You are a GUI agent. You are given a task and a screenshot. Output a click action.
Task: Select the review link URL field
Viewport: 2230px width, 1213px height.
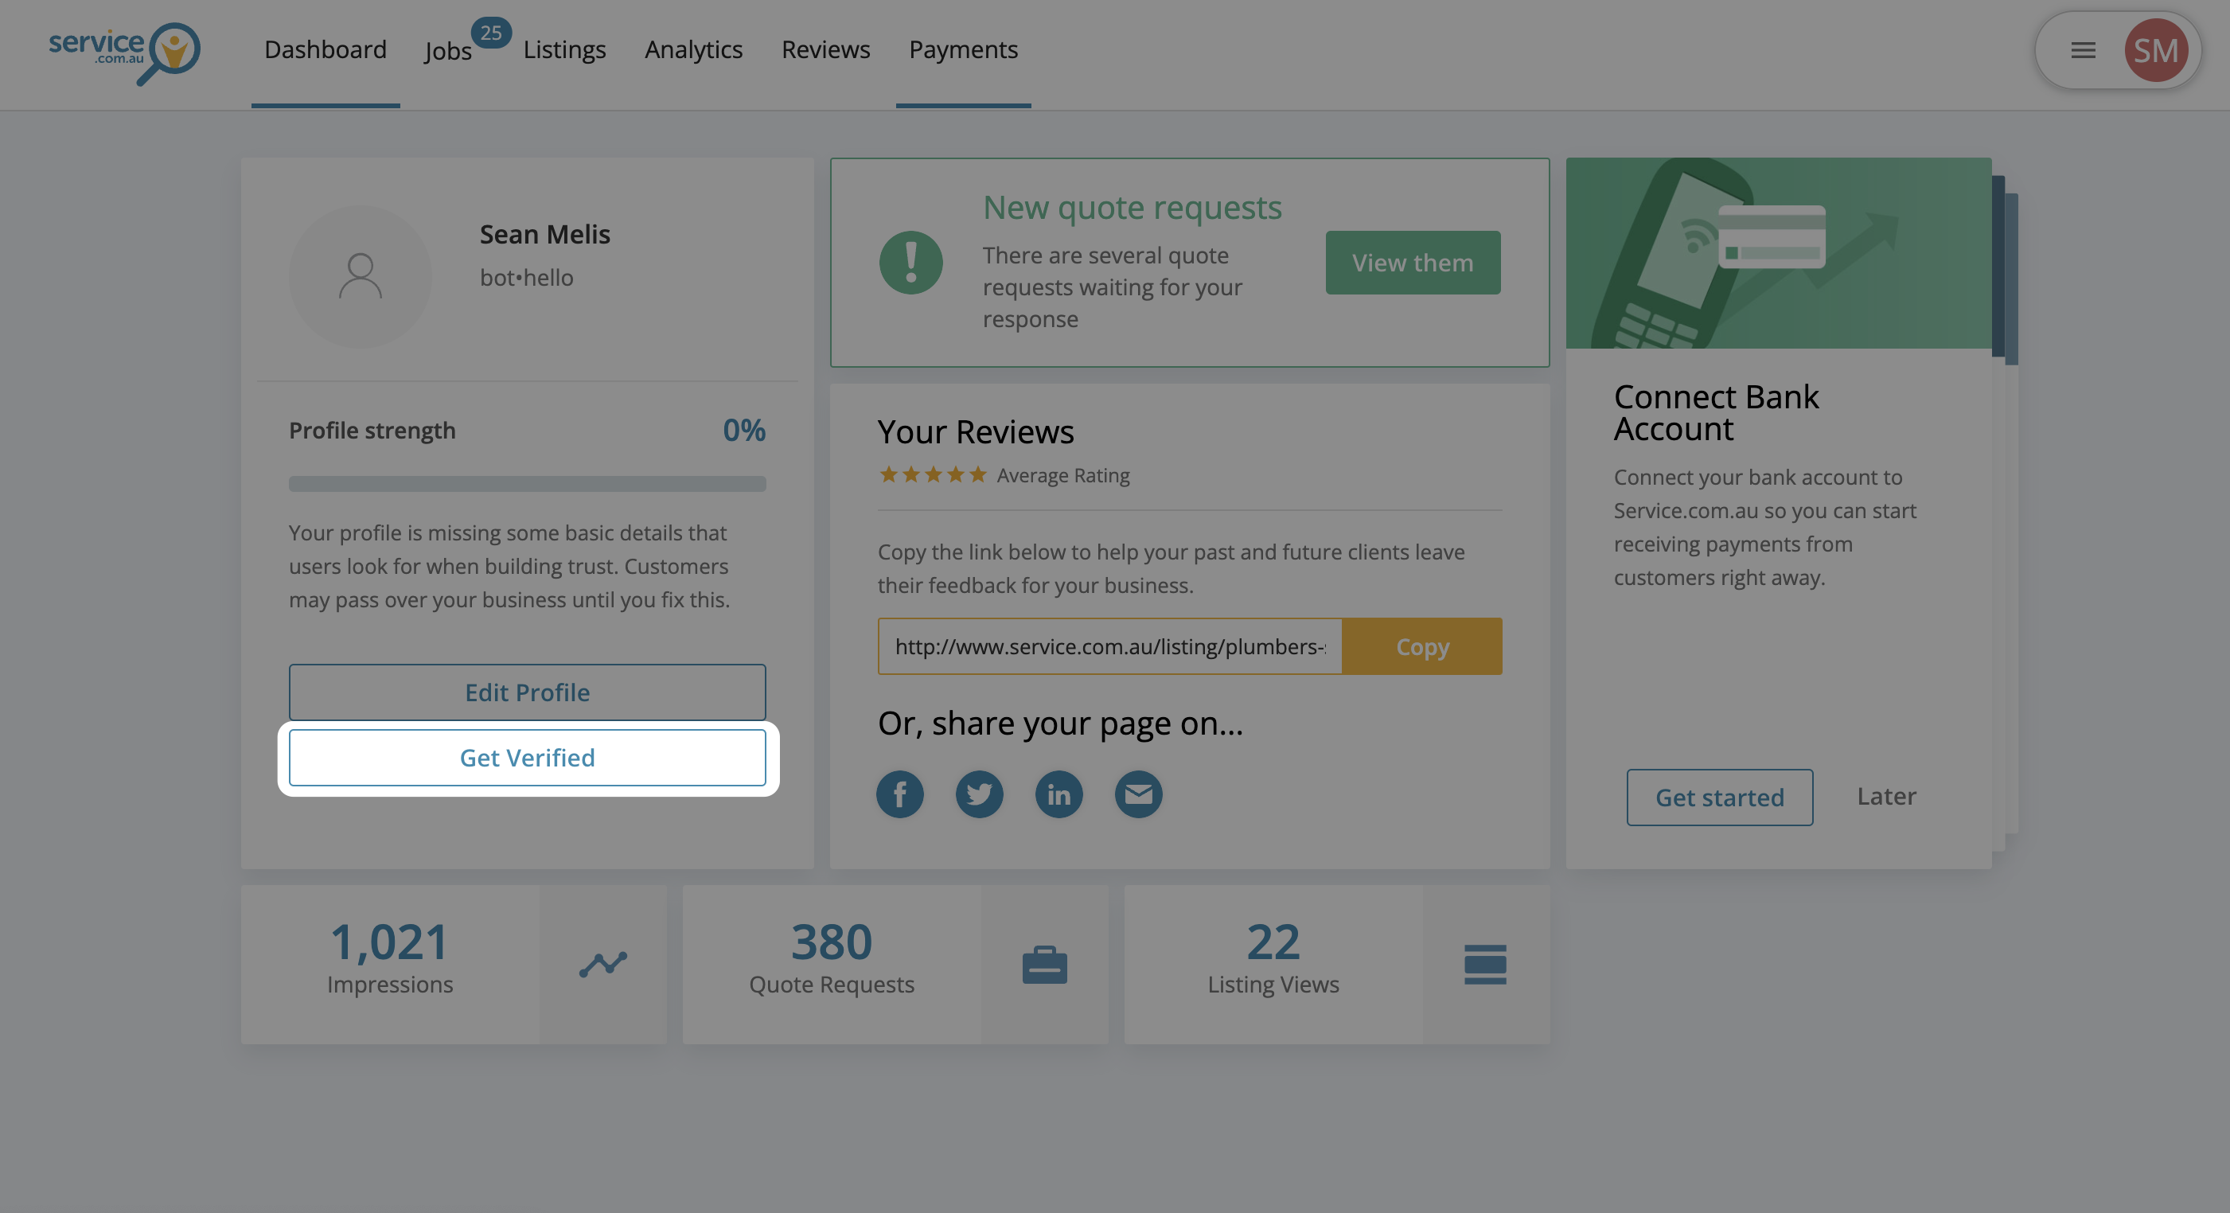1109,646
